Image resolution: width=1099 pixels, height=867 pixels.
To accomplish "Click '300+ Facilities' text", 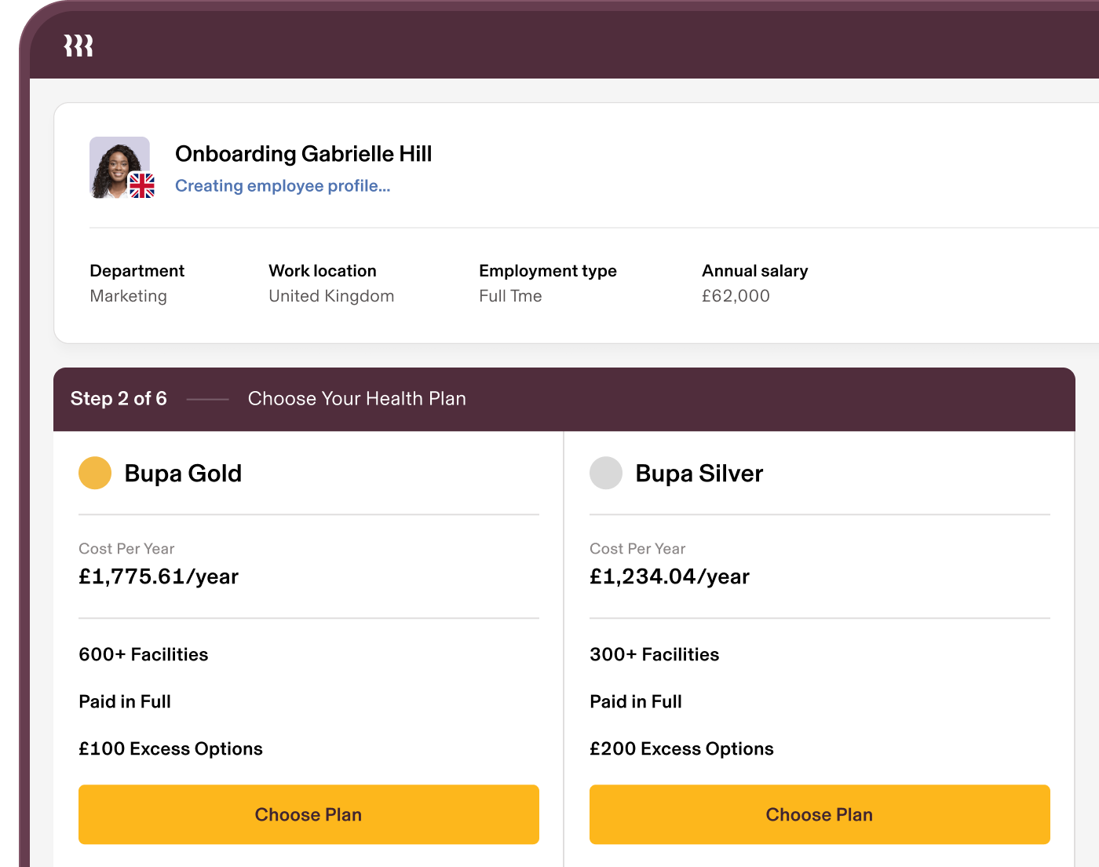I will click(x=655, y=654).
